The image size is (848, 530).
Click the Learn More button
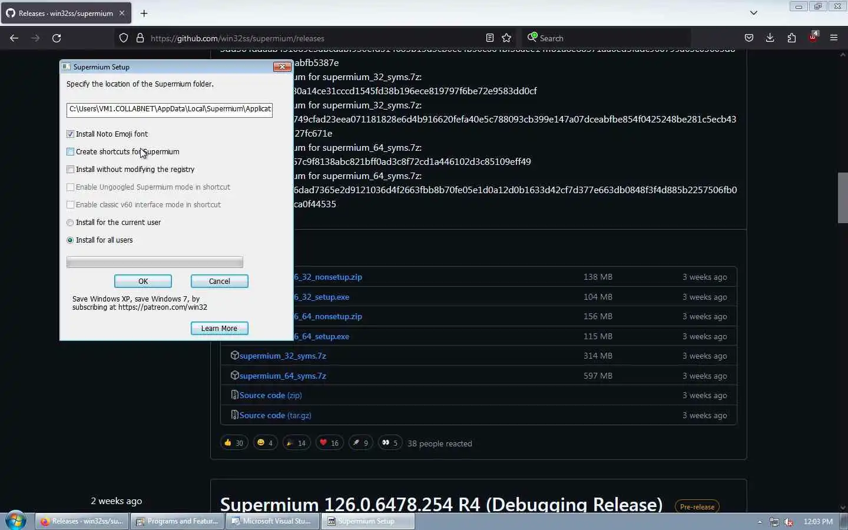coord(220,329)
